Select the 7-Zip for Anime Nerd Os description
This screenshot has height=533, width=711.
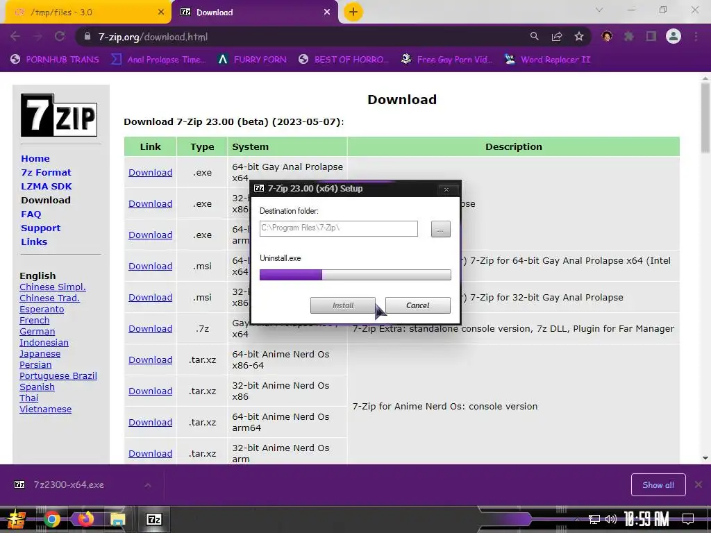(445, 407)
